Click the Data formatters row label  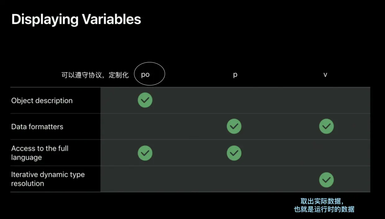click(37, 127)
